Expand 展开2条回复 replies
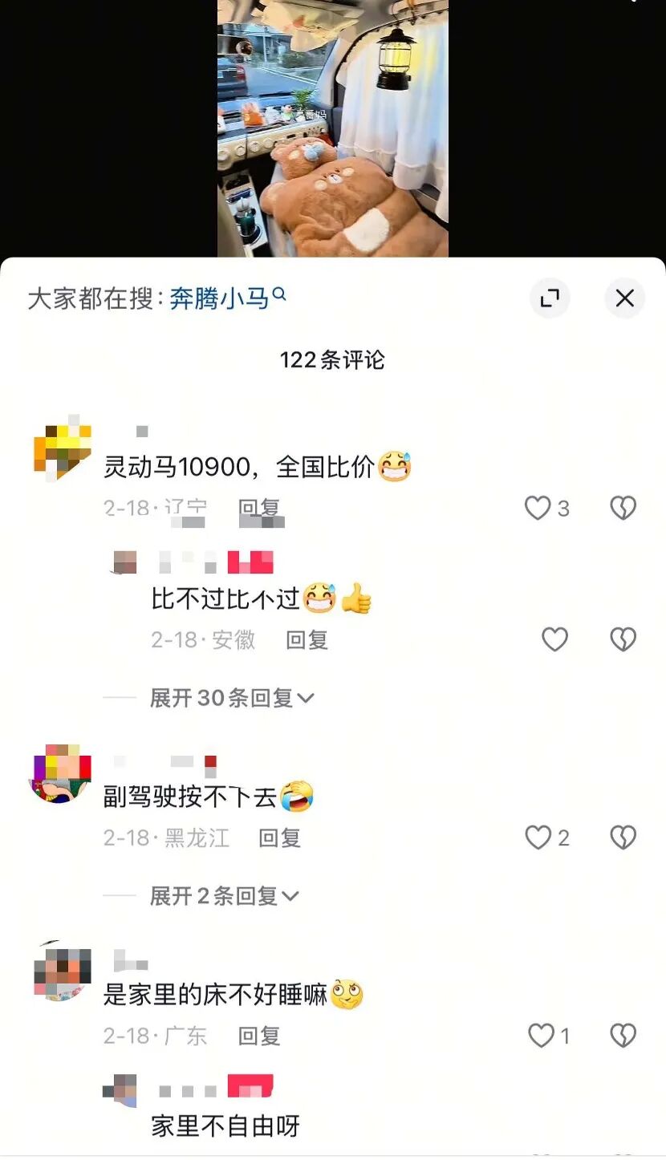This screenshot has width=666, height=1160. point(224,896)
